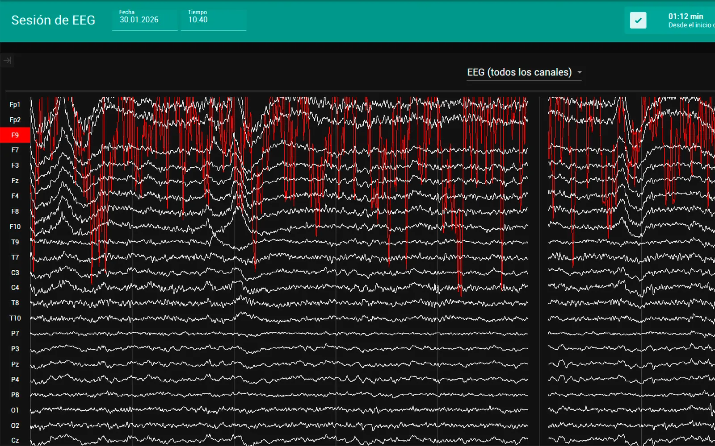The height and width of the screenshot is (446, 715).
Task: Click the 01:12 min elapsed time
Action: 686,16
